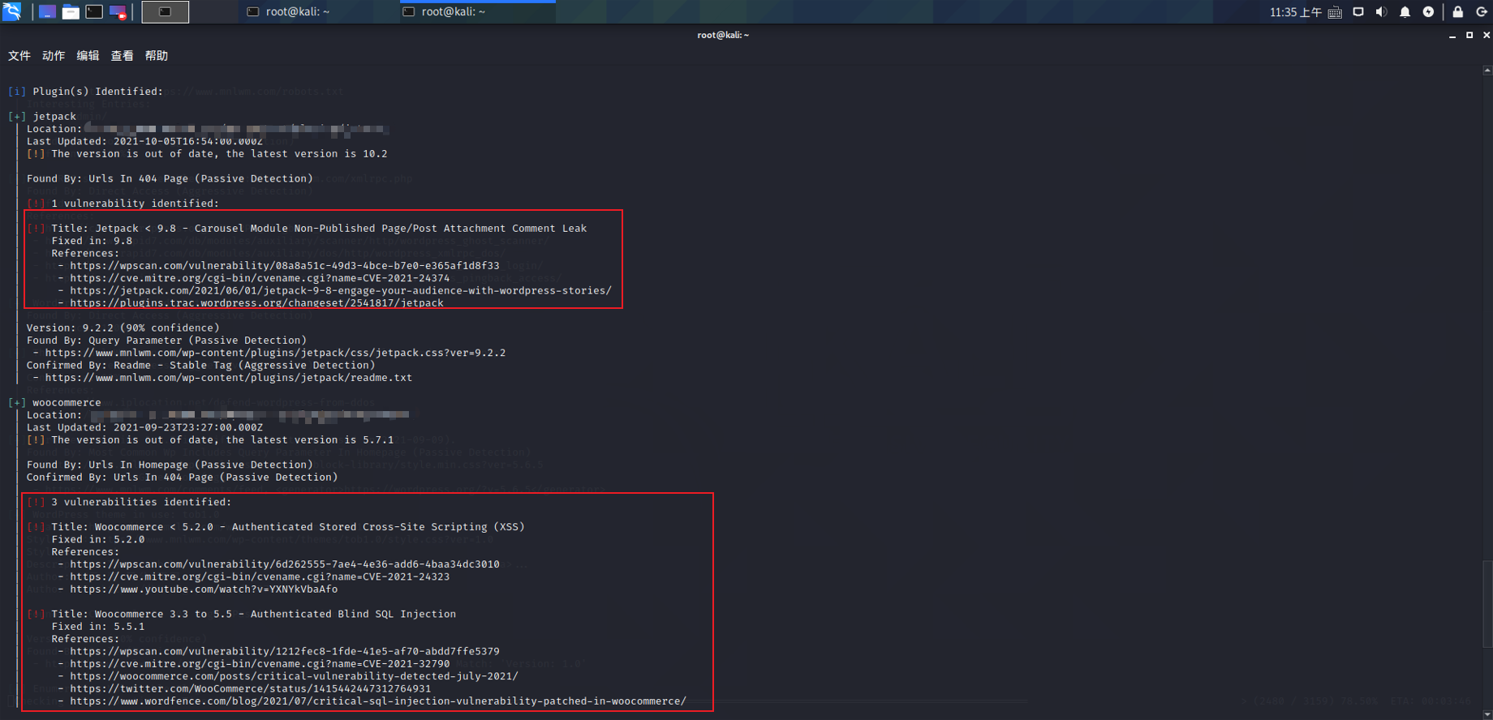Launch the file manager from the panel
This screenshot has height=720, width=1493.
(71, 11)
